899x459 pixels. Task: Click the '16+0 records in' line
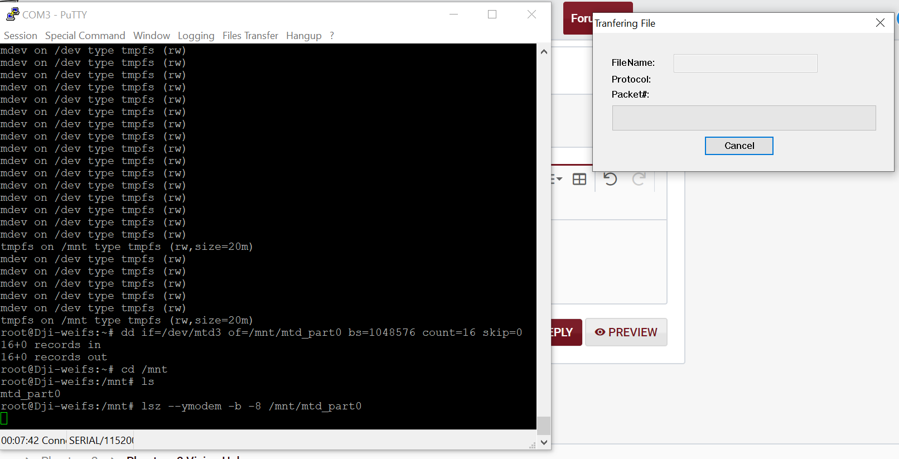pos(51,345)
